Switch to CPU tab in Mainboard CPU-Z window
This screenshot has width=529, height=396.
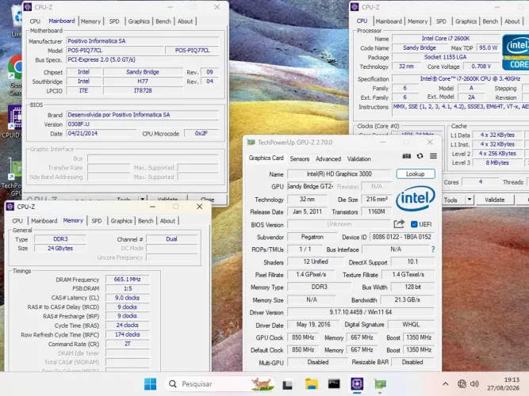35,21
